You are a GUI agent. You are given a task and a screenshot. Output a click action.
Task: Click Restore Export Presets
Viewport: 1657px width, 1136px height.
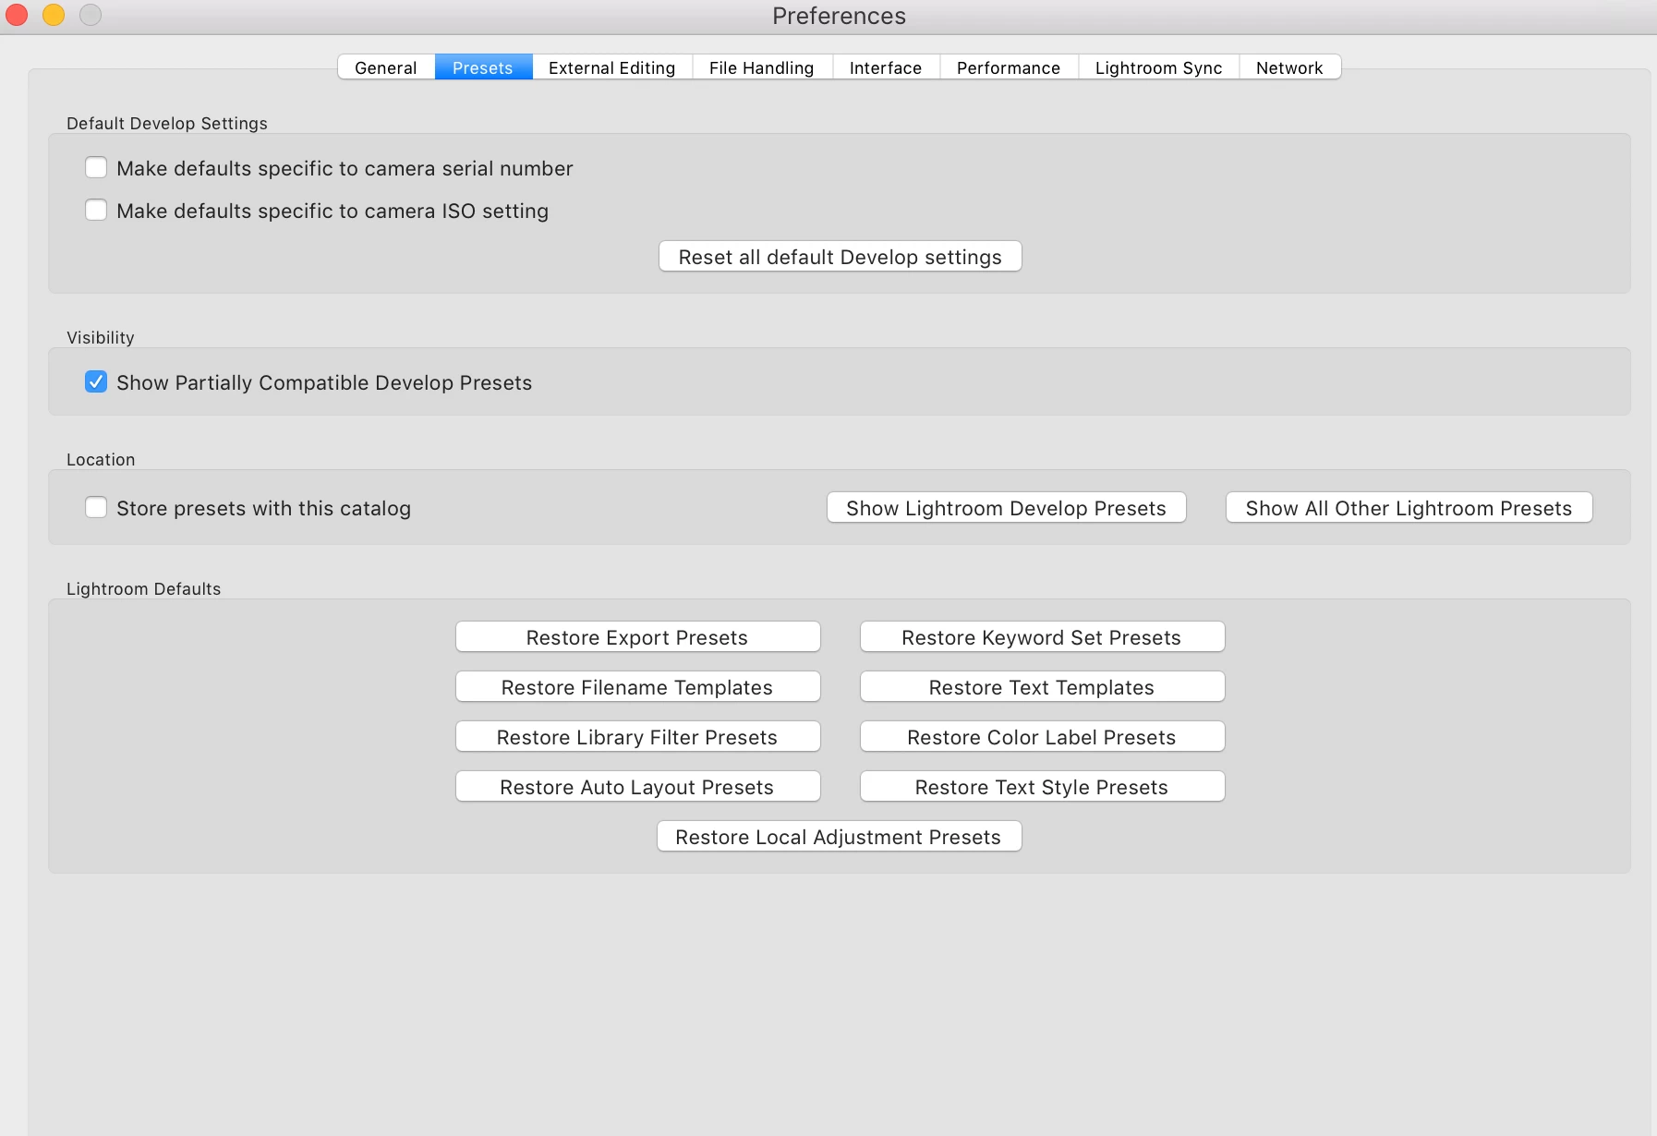tap(638, 637)
